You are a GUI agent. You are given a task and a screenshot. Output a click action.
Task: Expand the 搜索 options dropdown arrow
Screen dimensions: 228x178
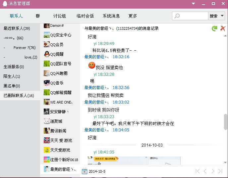(222, 16)
